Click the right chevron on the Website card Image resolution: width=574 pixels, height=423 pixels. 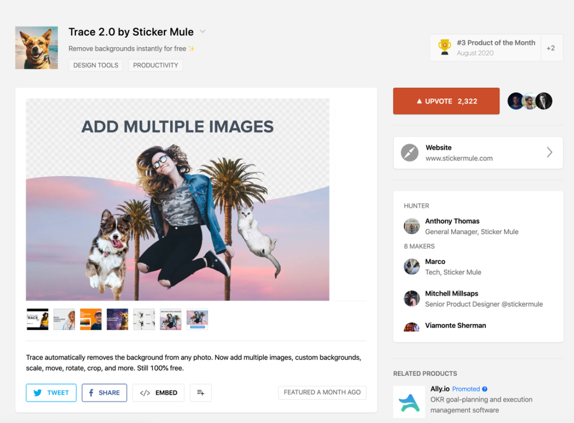click(550, 152)
